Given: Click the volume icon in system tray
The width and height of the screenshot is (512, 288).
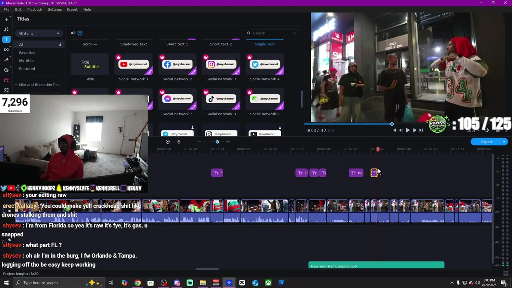Looking at the screenshot, I should click(x=477, y=283).
